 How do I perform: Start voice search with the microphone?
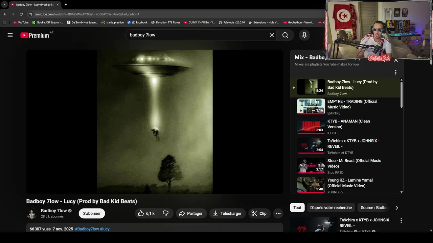(304, 35)
